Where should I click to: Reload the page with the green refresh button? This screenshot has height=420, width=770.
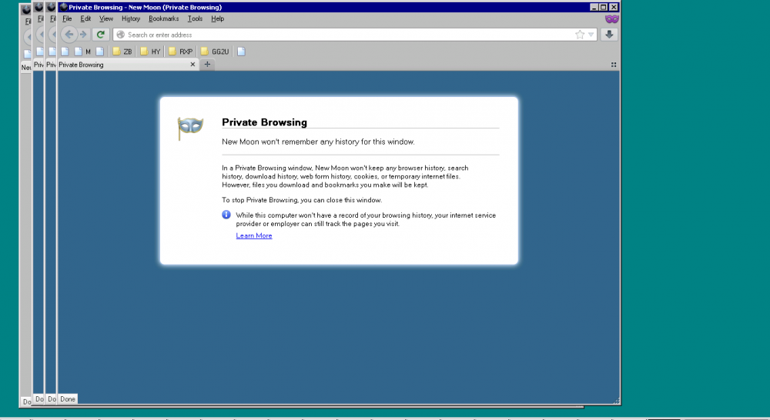click(100, 35)
